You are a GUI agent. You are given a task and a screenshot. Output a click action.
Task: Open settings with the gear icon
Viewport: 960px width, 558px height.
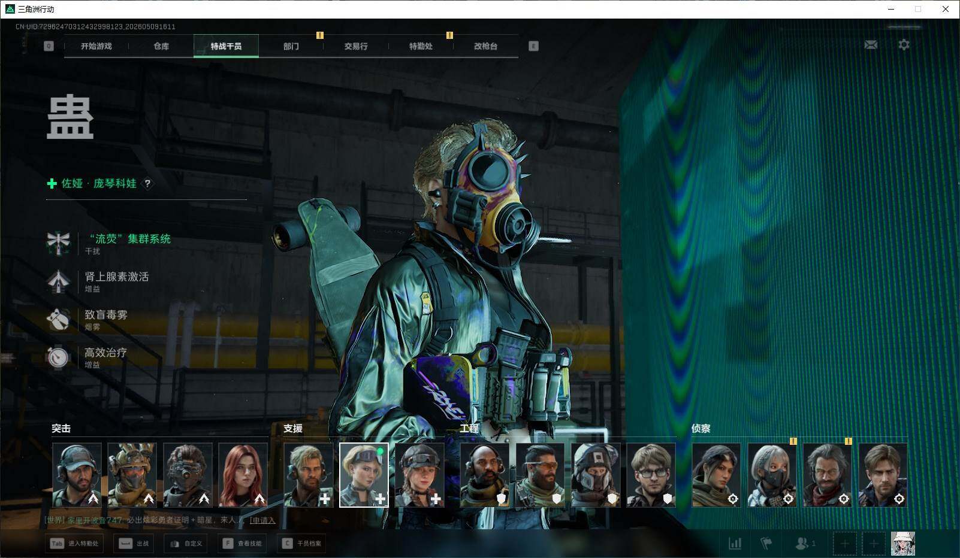[904, 45]
